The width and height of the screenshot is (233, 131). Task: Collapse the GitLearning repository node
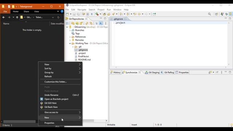pos(67,27)
